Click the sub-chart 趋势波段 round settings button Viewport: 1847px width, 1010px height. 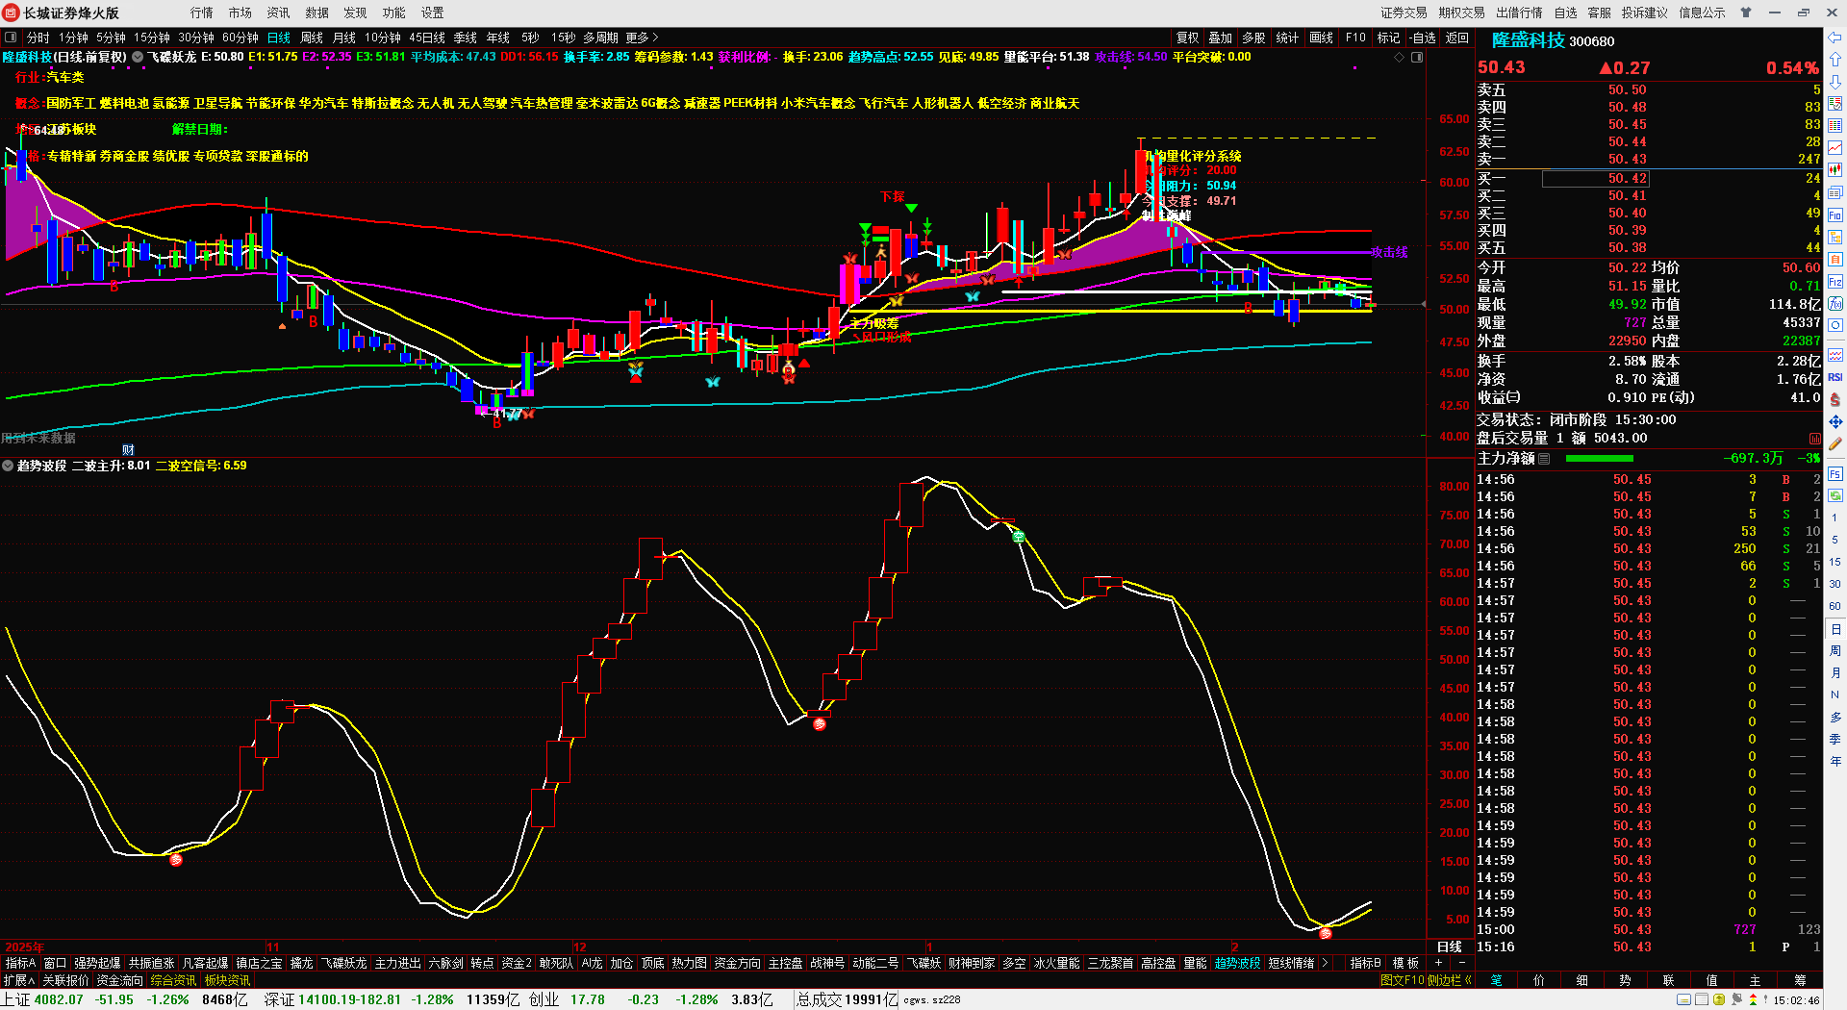8,466
